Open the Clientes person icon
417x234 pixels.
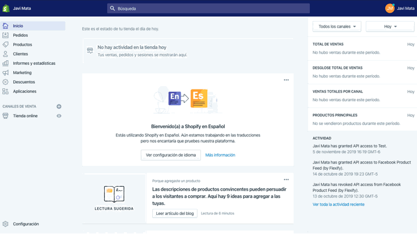[x=5, y=54]
